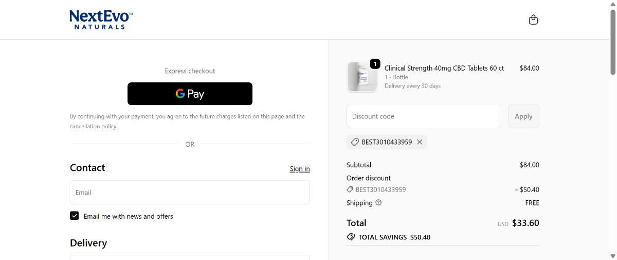Click the page vertical scrollbar thumb
The width and height of the screenshot is (617, 260).
[x=612, y=41]
